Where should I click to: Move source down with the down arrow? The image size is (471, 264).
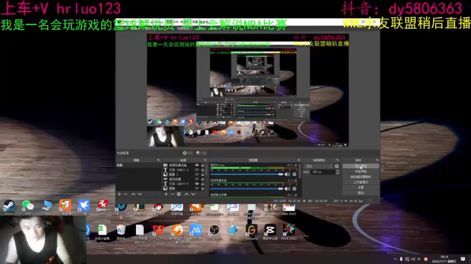pyautogui.click(x=193, y=194)
